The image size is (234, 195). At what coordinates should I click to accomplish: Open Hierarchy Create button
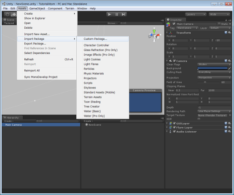click(9, 121)
